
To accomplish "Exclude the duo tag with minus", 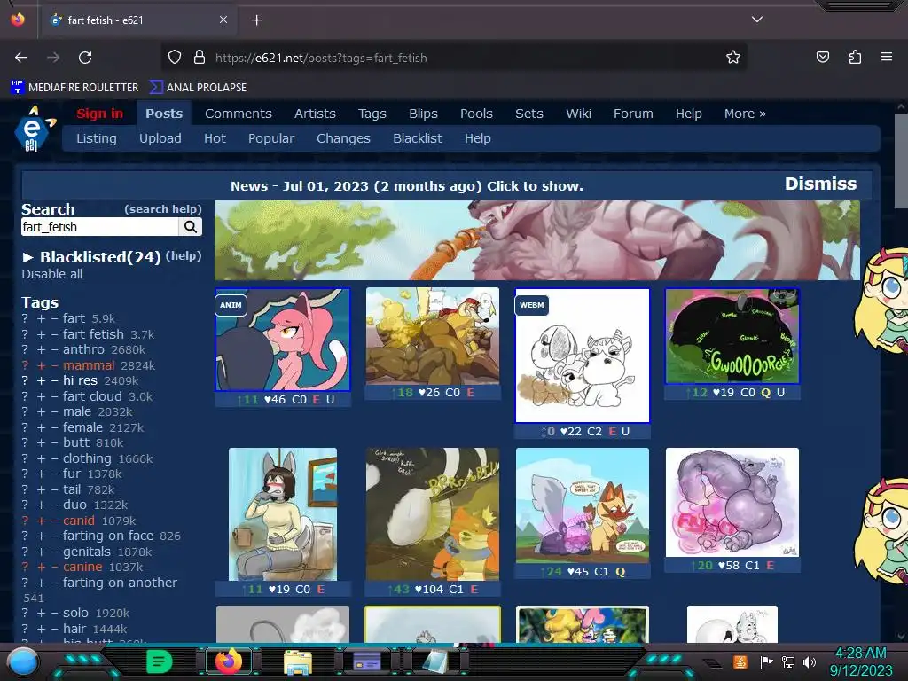I will 54,505.
